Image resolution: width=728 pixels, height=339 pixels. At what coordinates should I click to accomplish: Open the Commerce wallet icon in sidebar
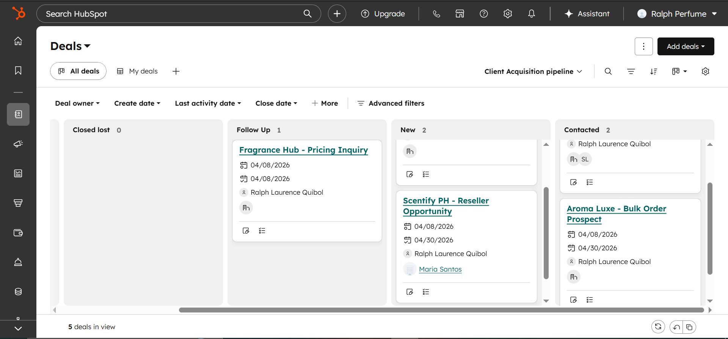(x=18, y=233)
